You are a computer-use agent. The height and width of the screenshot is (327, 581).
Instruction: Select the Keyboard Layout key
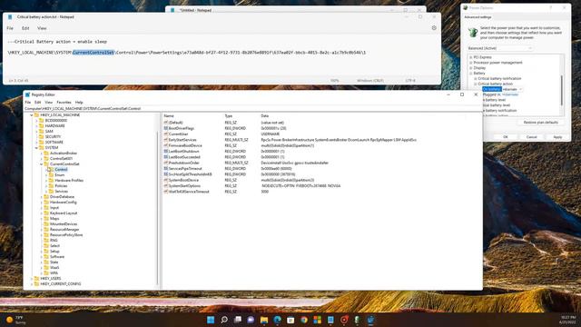coord(64,213)
